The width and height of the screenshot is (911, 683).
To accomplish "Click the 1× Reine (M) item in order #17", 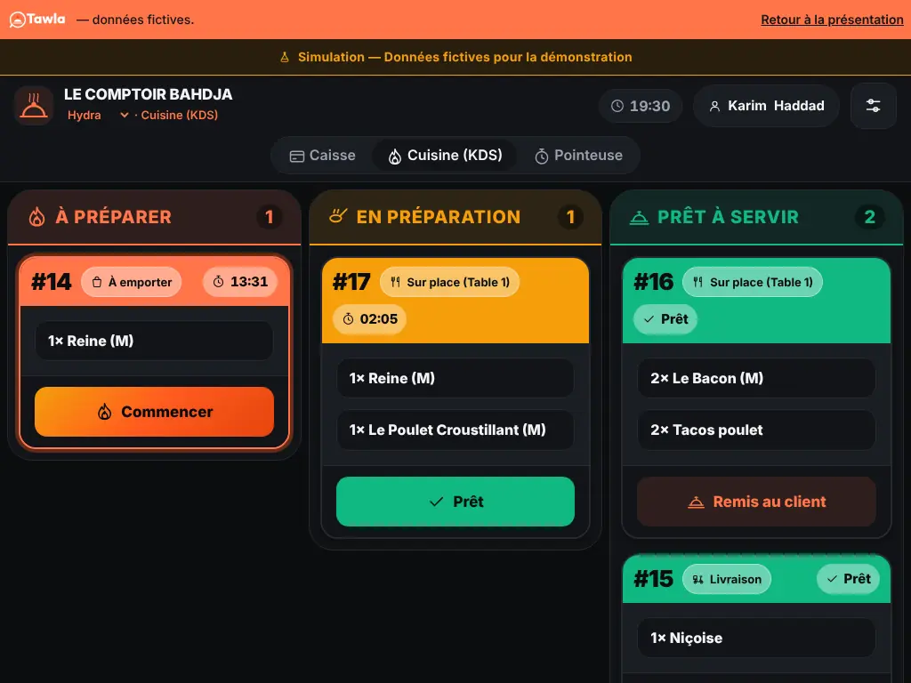I will (455, 378).
